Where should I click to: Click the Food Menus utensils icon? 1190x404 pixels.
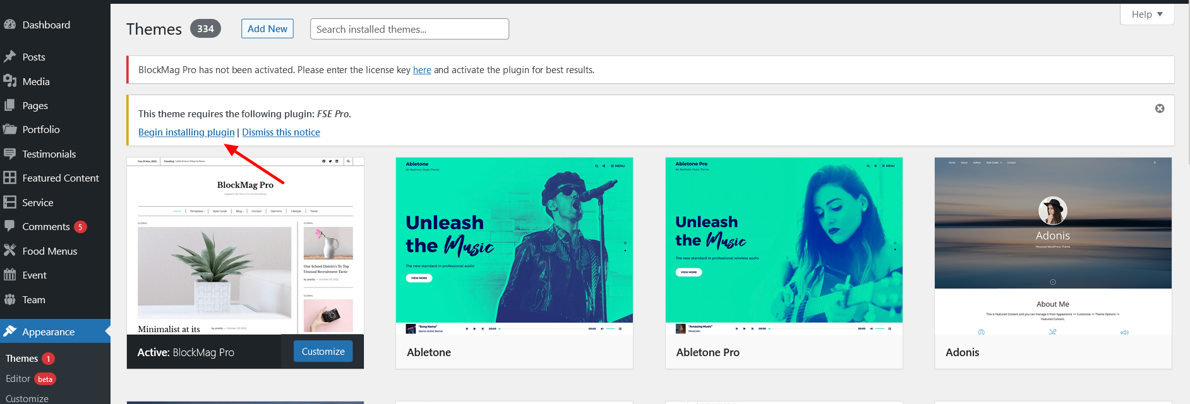coord(9,250)
